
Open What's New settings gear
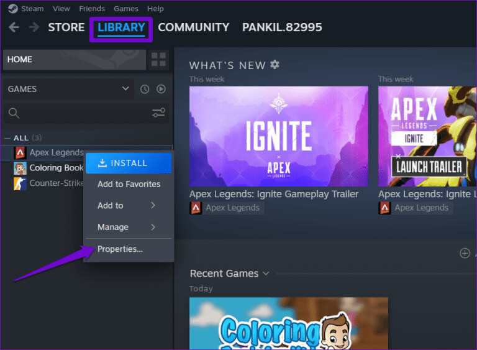(x=275, y=65)
